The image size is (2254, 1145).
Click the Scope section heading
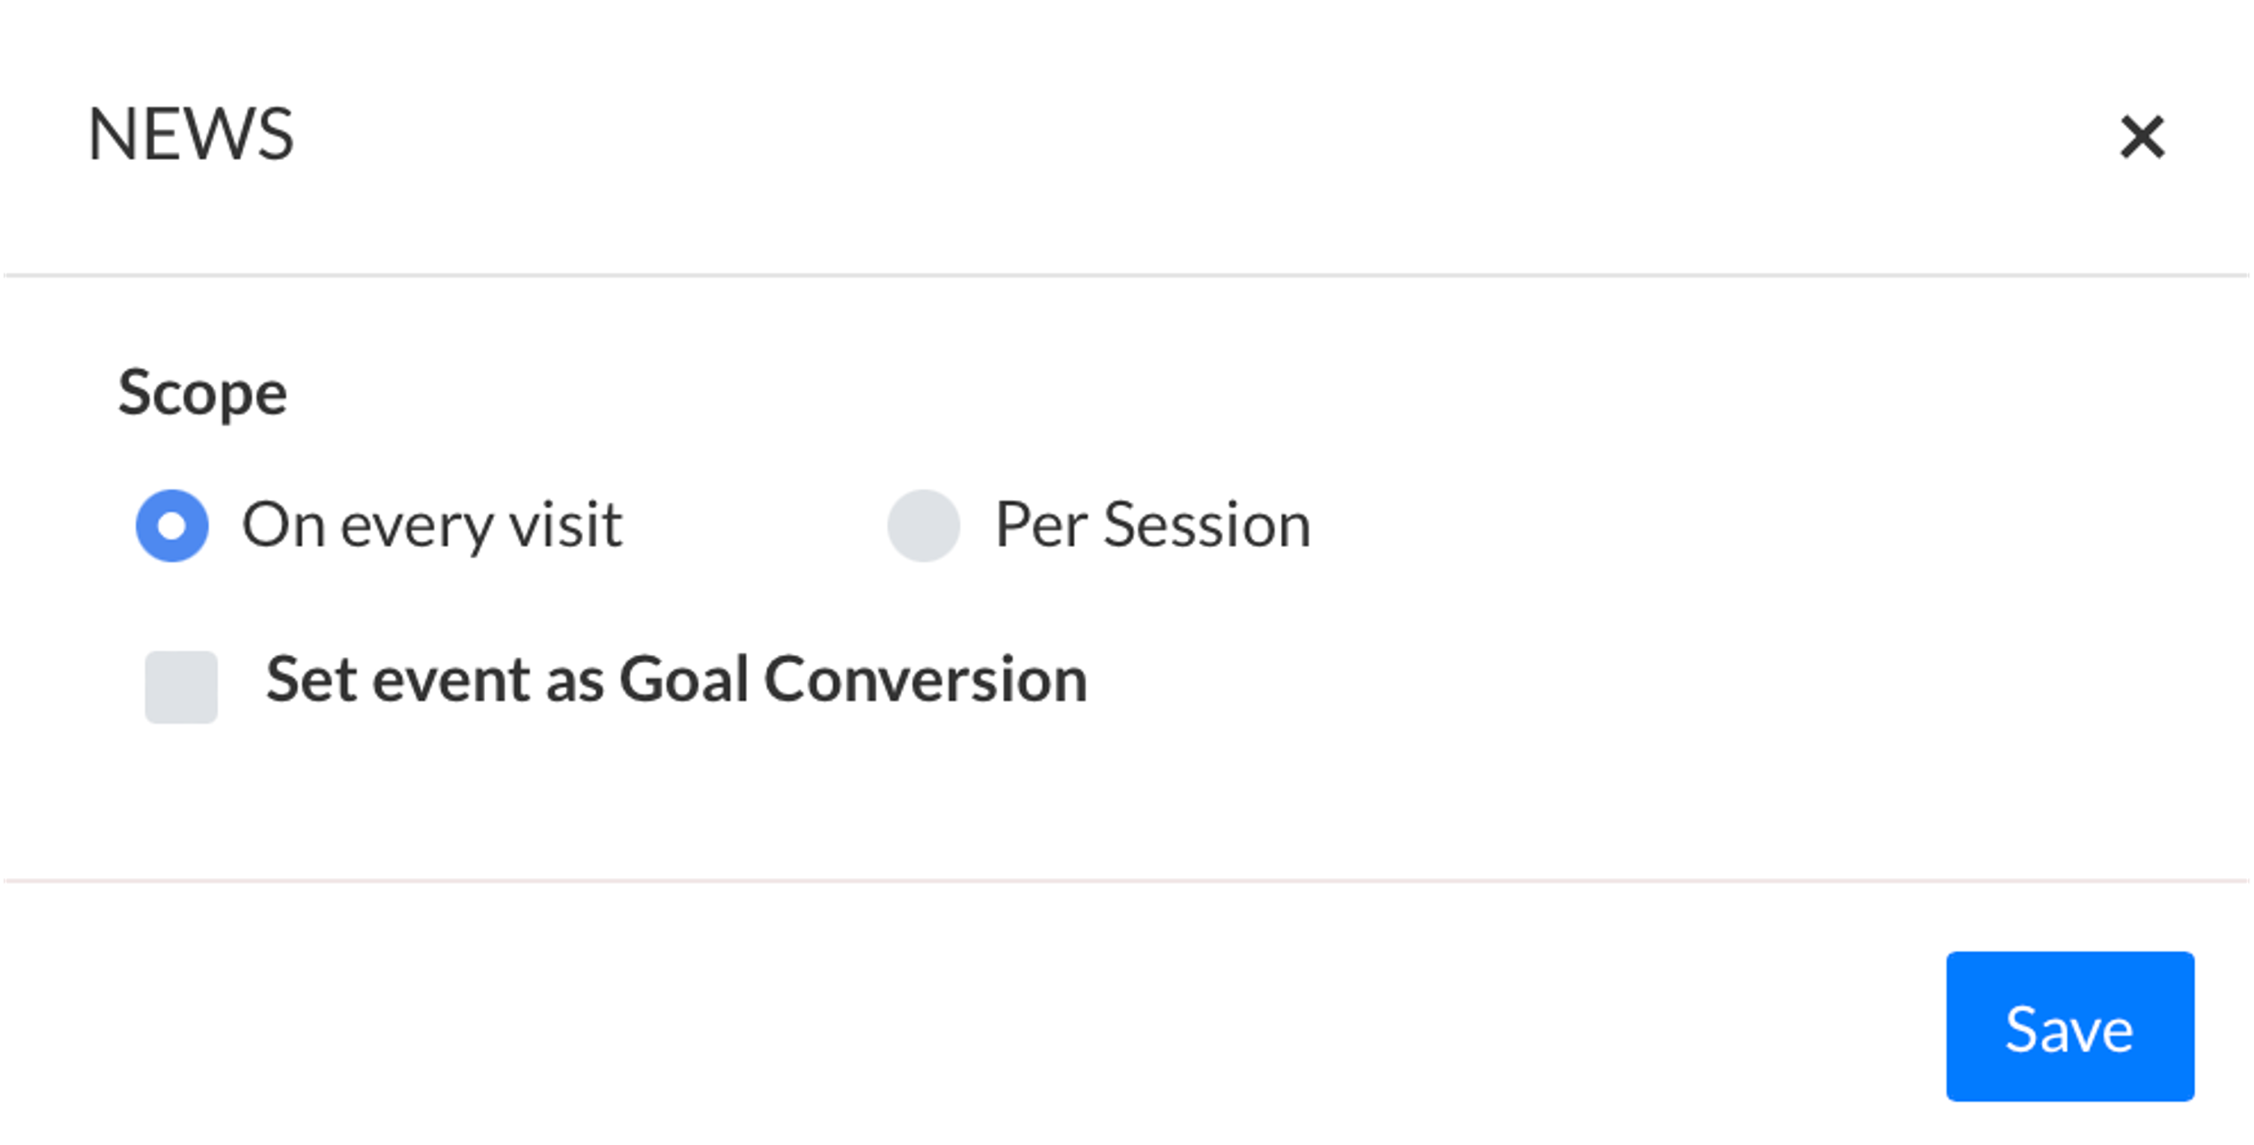[202, 393]
